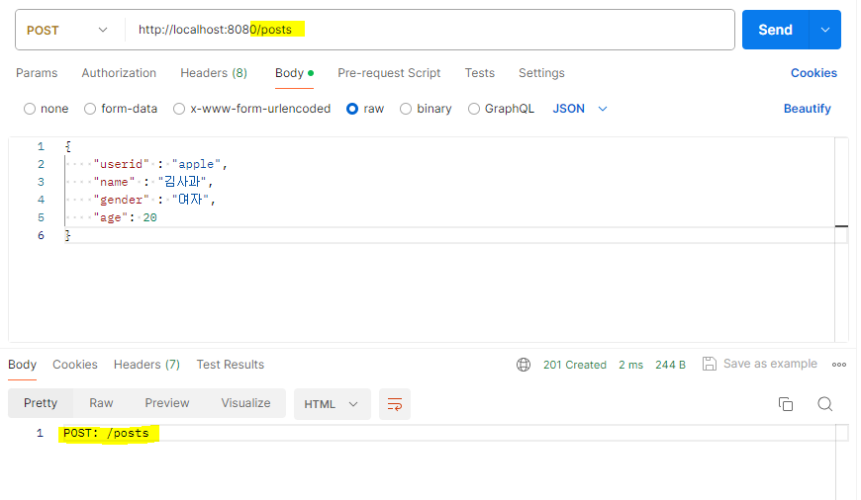Screen dimensions: 861x500
Task: Click the 2 ms response time
Action: click(x=631, y=366)
